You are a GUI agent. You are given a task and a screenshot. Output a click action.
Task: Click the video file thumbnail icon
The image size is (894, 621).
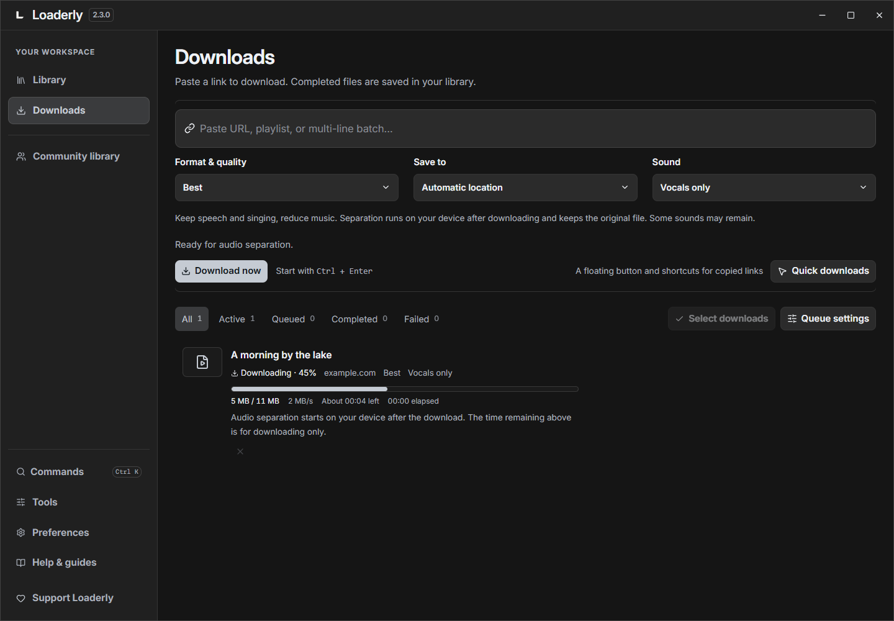202,362
